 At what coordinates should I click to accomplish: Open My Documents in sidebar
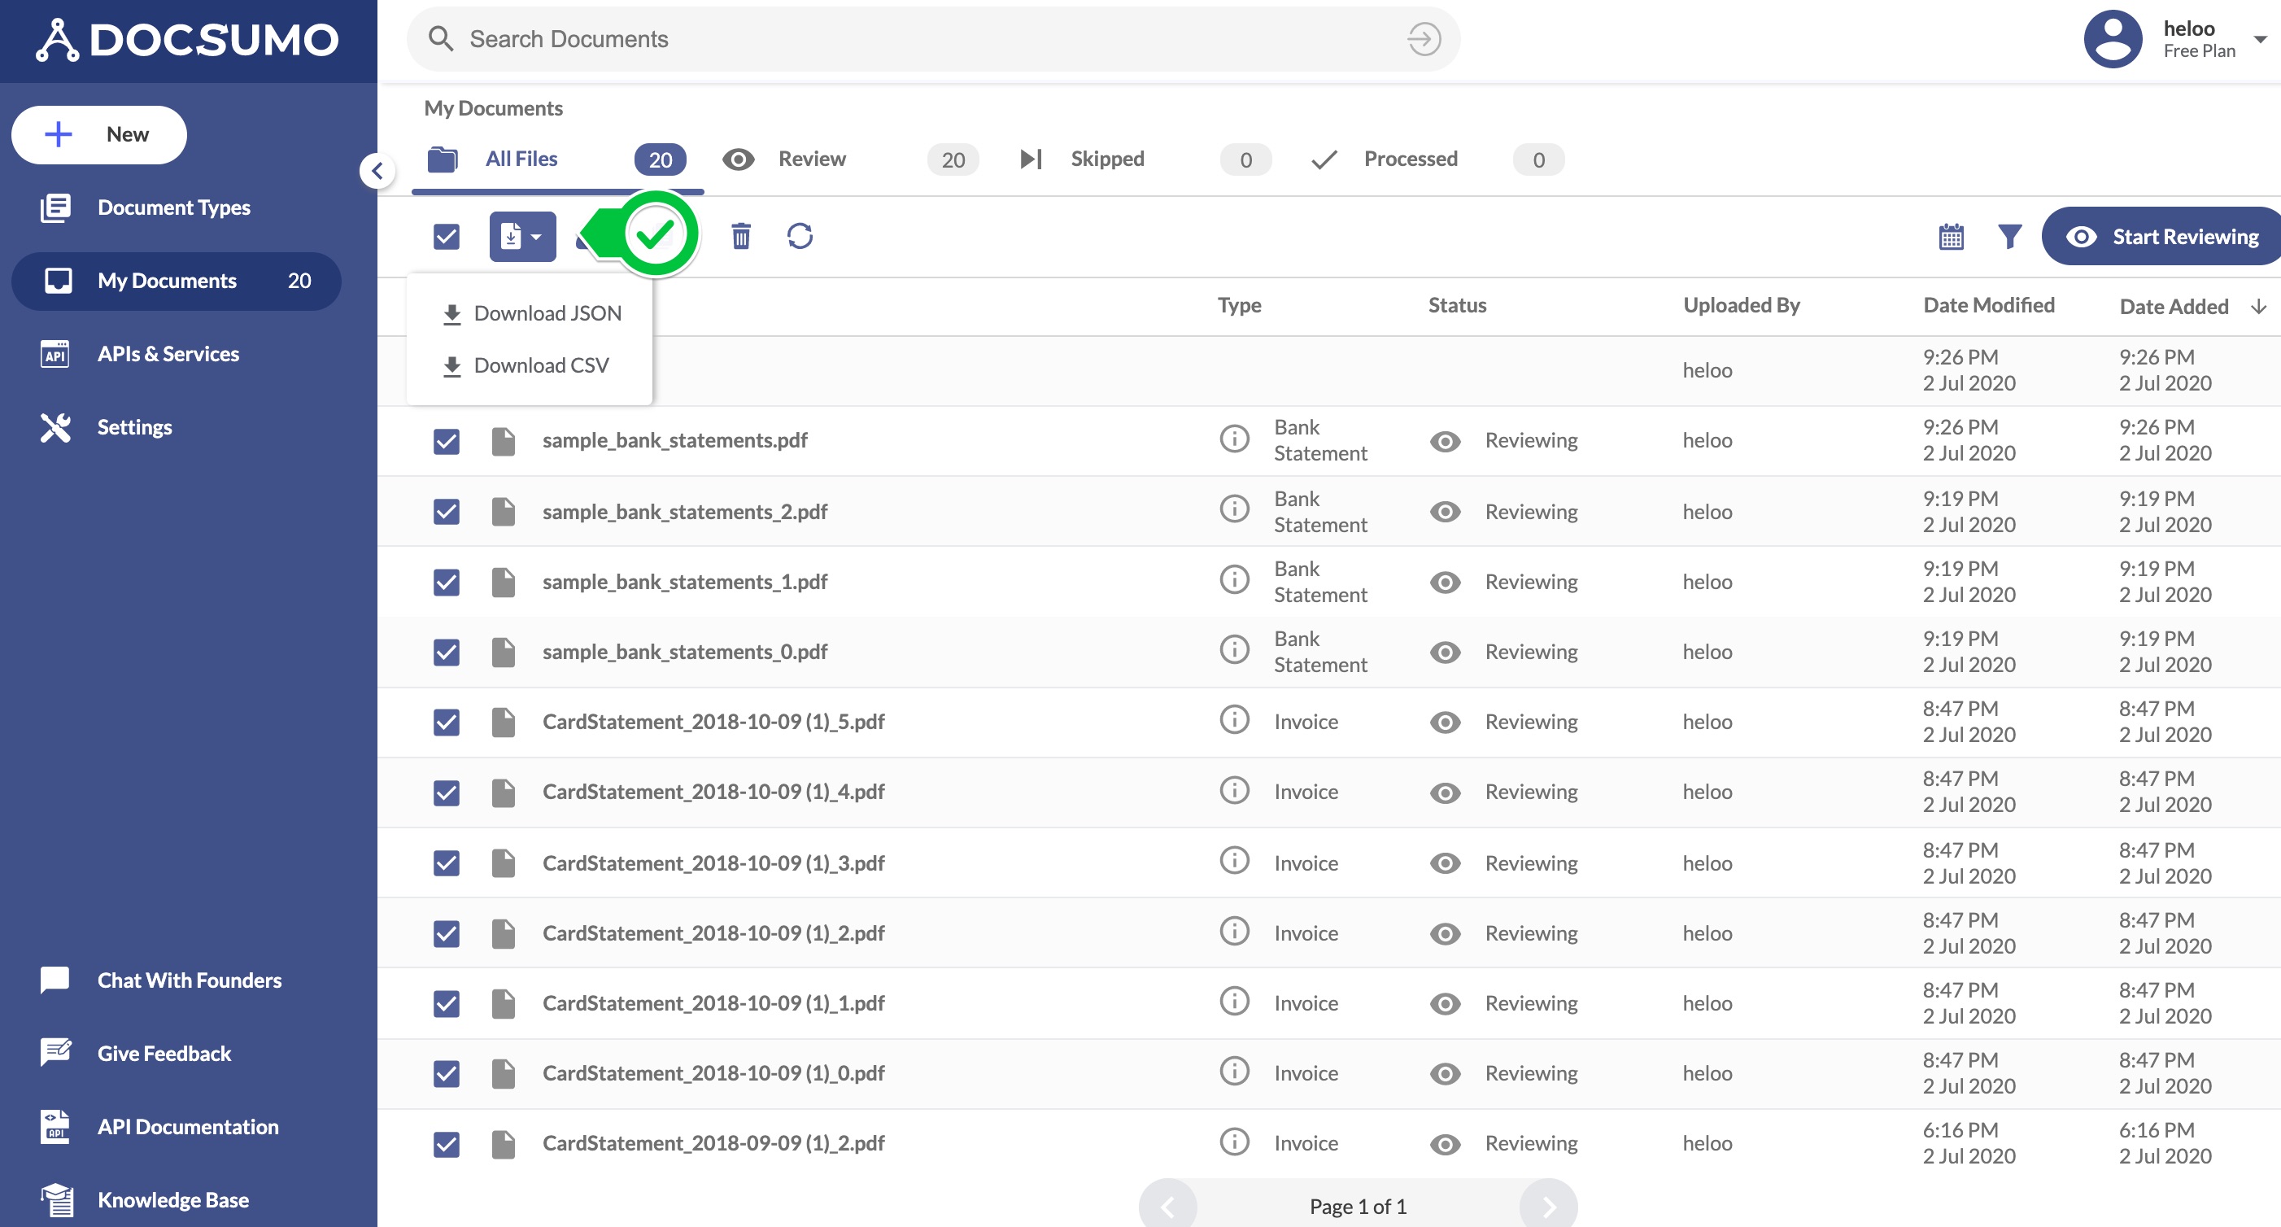tap(177, 281)
